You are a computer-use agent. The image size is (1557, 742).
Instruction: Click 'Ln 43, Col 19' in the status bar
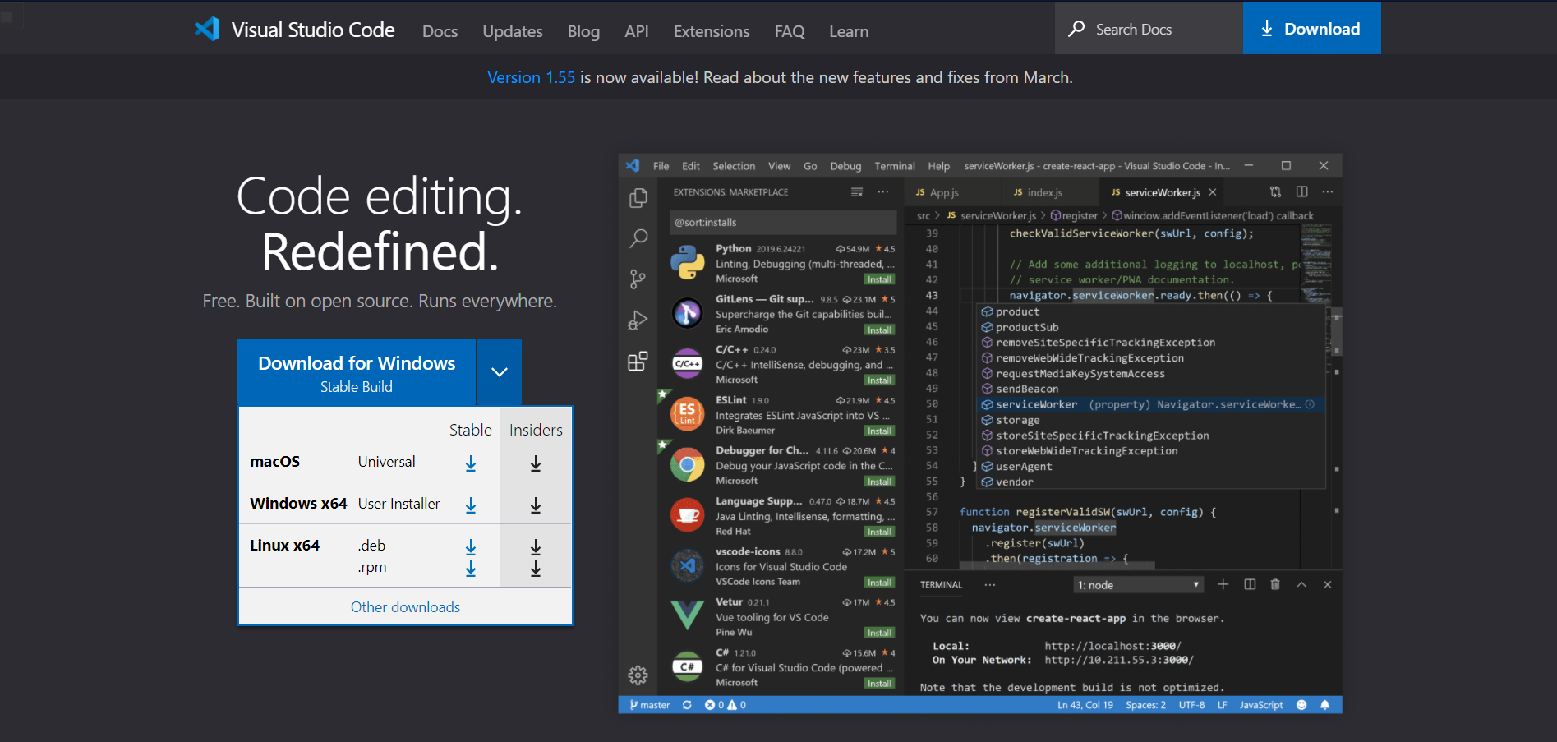point(1085,705)
